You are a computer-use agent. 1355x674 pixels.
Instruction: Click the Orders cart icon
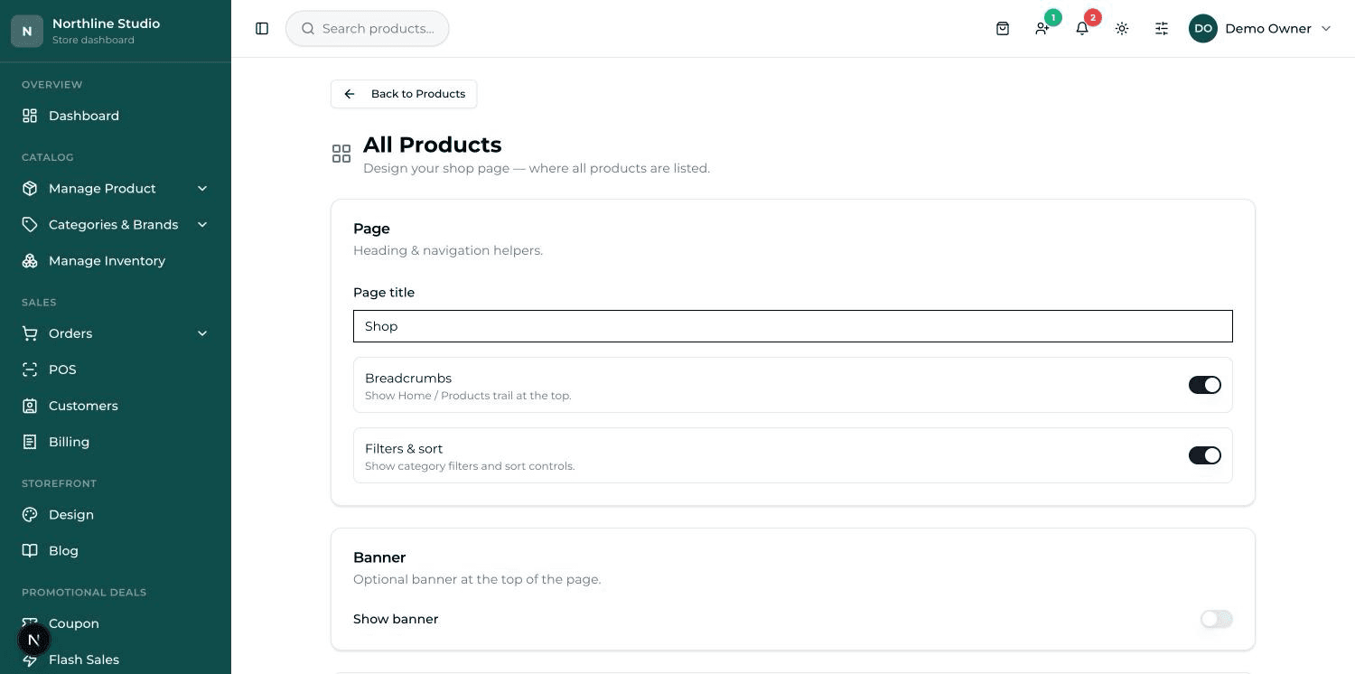[x=30, y=333]
